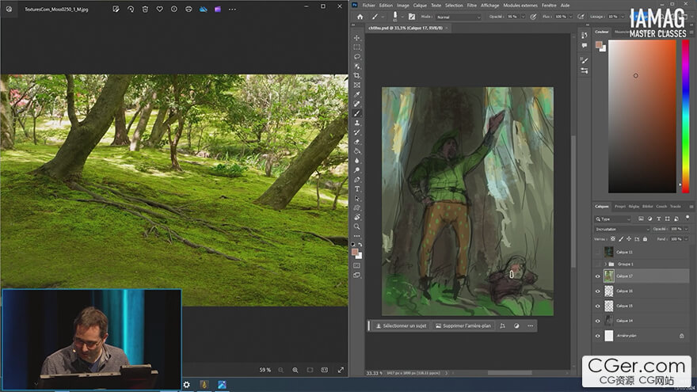Image resolution: width=697 pixels, height=392 pixels.
Task: Open the Filtre menu
Action: (x=471, y=5)
